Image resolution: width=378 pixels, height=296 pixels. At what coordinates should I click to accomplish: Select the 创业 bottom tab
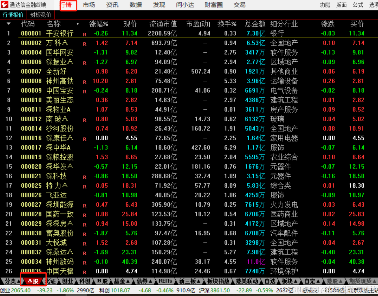point(68,281)
